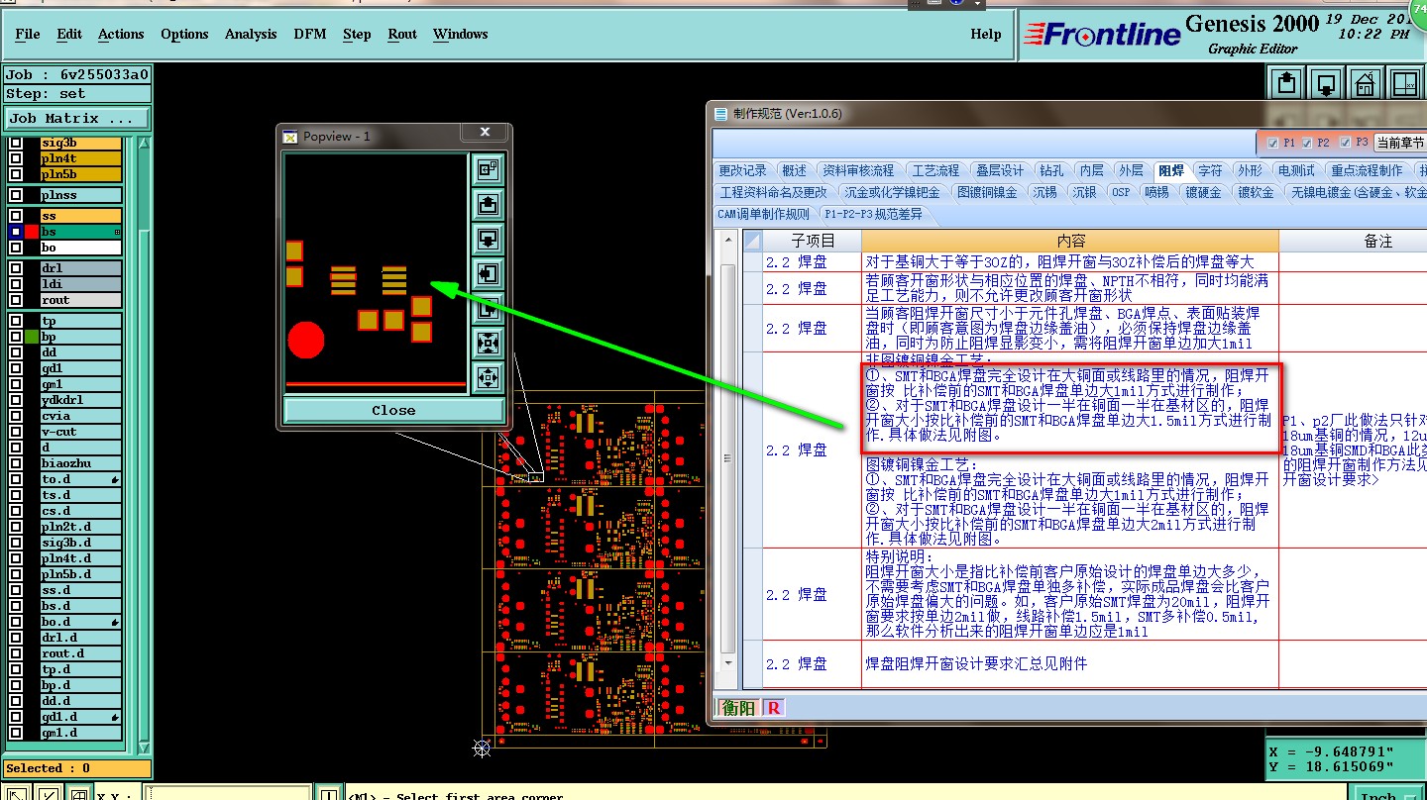Uncheck the P3 checkbox
The width and height of the screenshot is (1427, 800).
pyautogui.click(x=1345, y=143)
